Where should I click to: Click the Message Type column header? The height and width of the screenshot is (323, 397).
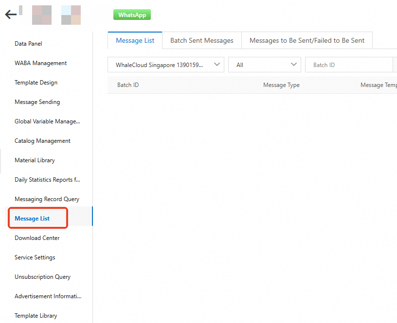click(x=281, y=85)
